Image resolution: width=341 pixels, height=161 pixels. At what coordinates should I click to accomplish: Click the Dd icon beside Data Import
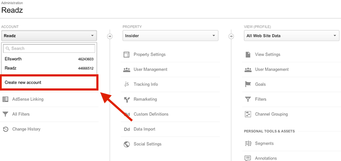click(x=127, y=129)
